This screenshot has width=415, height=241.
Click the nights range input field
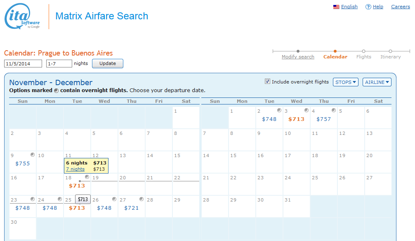point(59,64)
